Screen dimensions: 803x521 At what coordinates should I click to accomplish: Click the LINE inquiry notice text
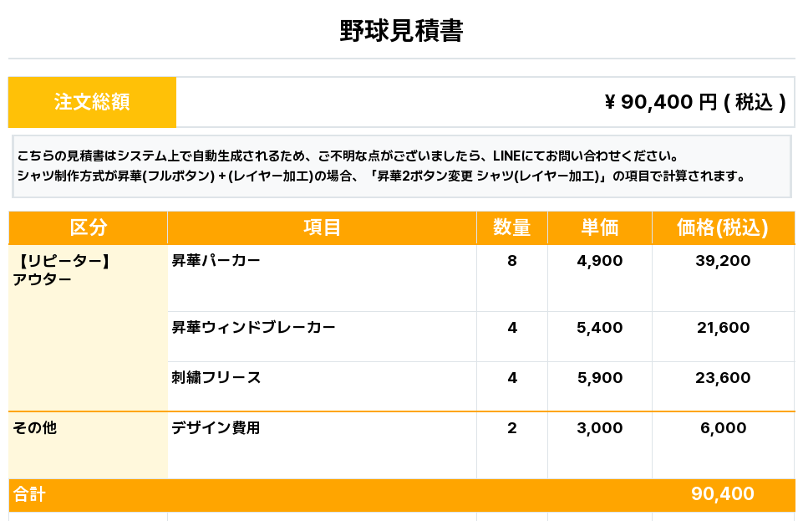tap(347, 156)
